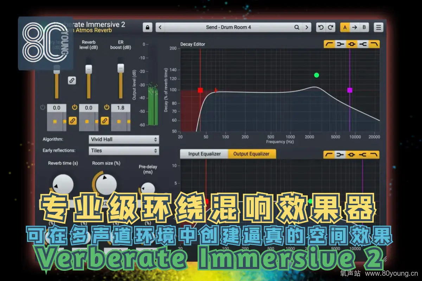
Task: Click ER boost pan position box
Action: click(x=121, y=122)
